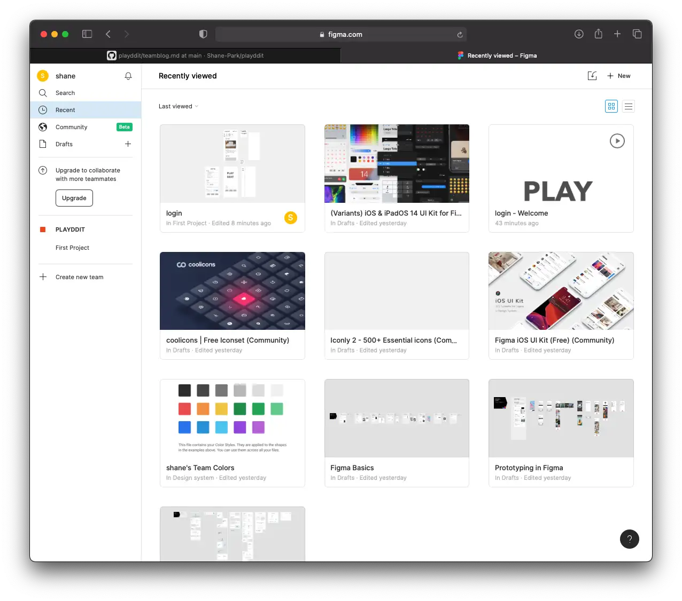Click the Safari forward arrow

[127, 34]
